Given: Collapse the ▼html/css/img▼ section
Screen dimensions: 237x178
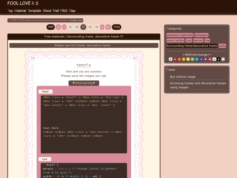Looking at the screenshot, I should (x=84, y=83).
